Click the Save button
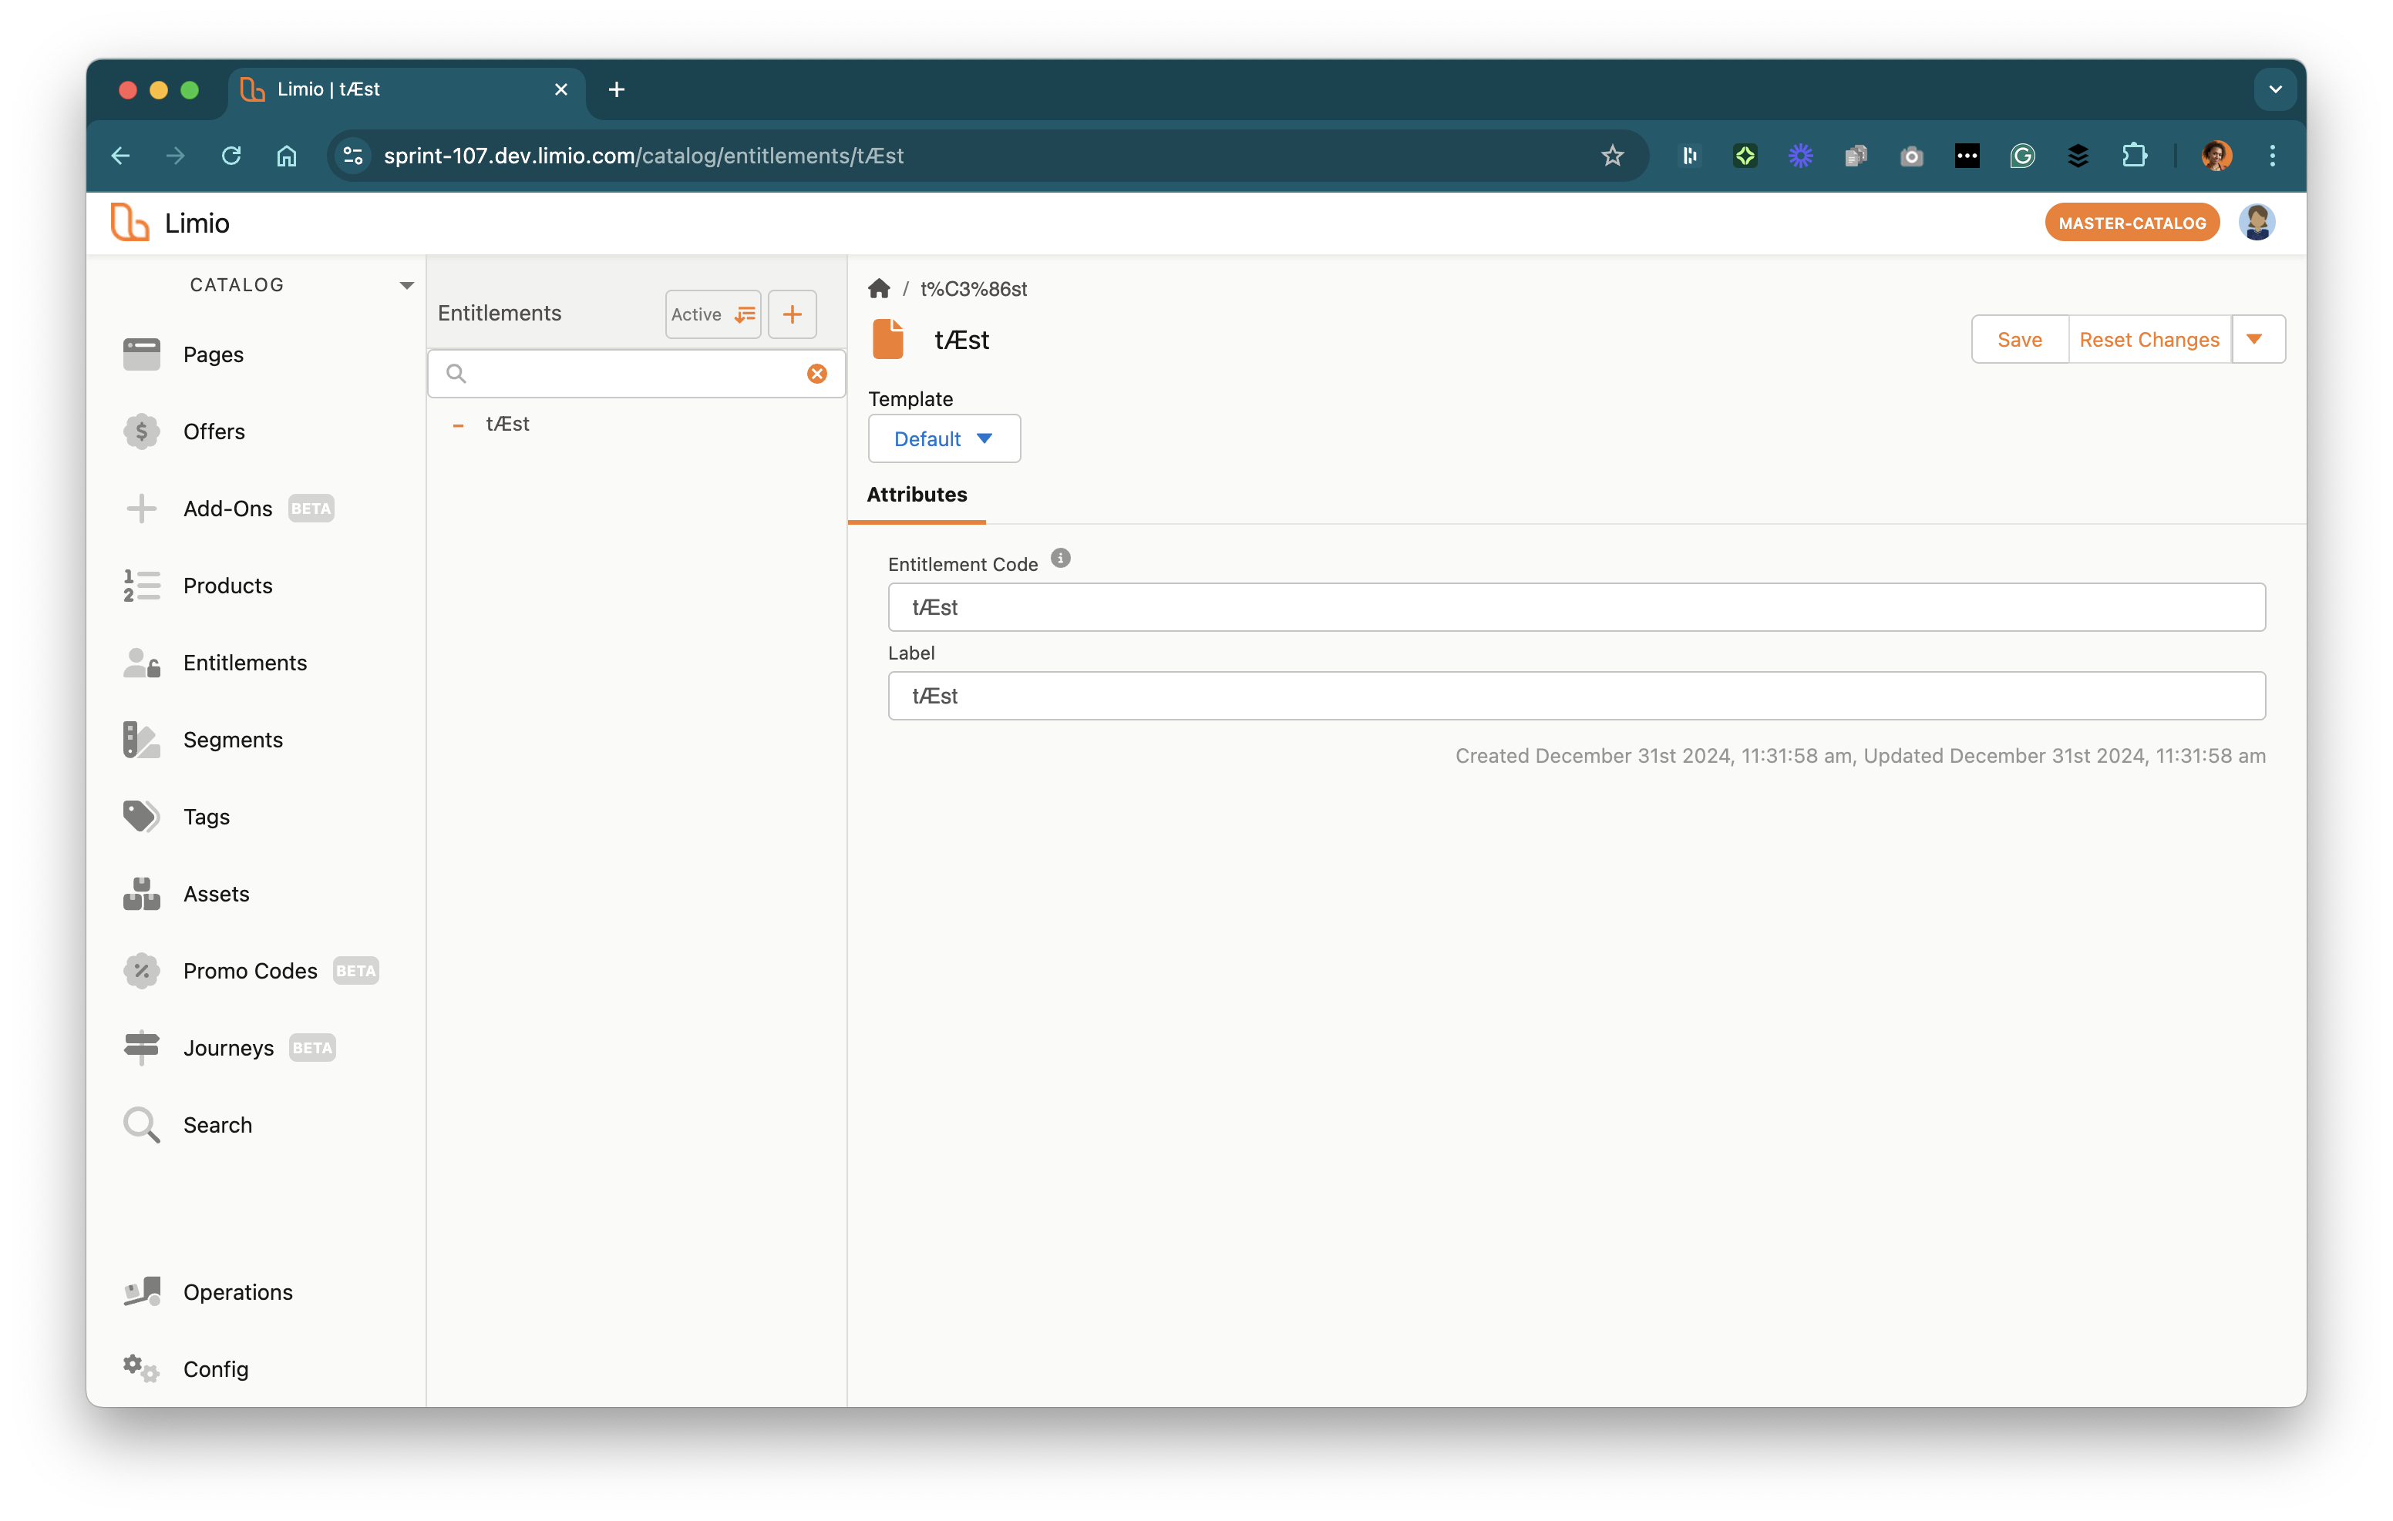Viewport: 2393px width, 1521px height. click(x=2019, y=340)
